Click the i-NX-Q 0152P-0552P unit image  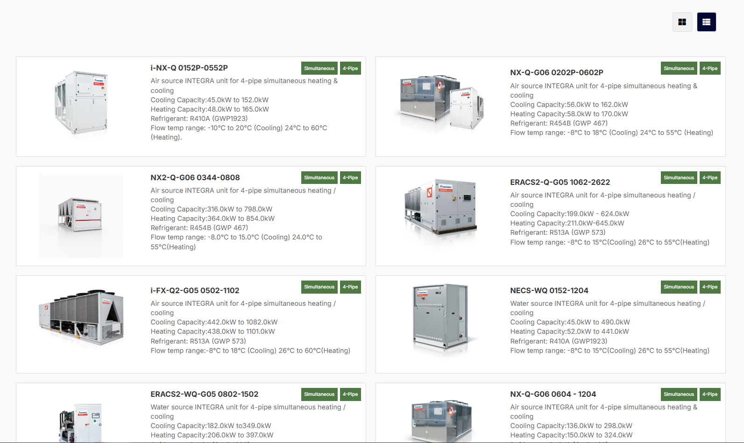(81, 103)
